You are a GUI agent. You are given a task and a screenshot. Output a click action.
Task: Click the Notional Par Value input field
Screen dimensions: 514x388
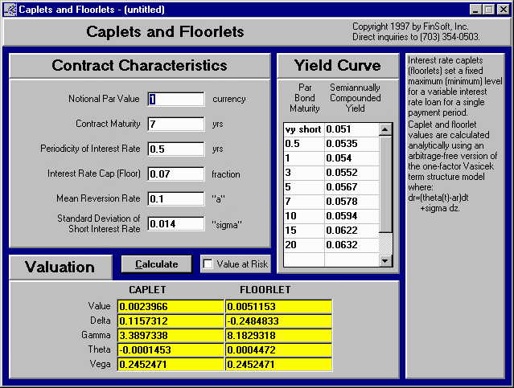(x=176, y=99)
